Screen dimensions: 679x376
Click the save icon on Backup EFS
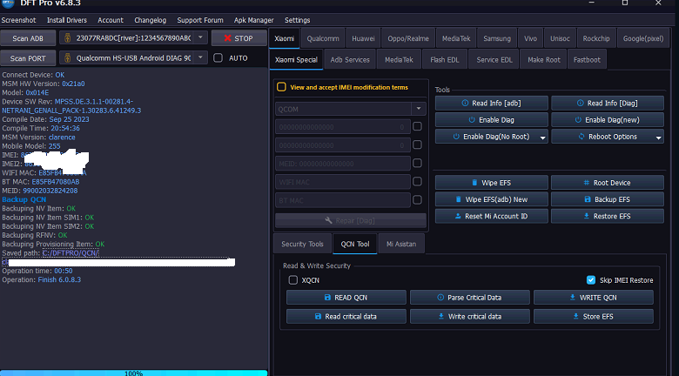tap(588, 199)
